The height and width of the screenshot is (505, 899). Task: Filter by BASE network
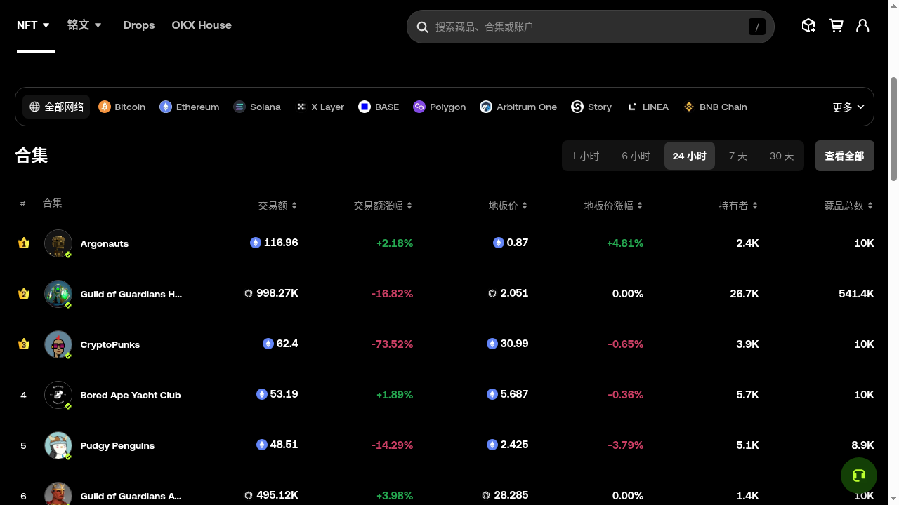pos(379,107)
